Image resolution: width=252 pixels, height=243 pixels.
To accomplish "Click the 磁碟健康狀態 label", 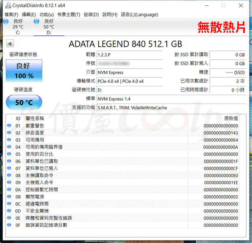I will (23, 54).
